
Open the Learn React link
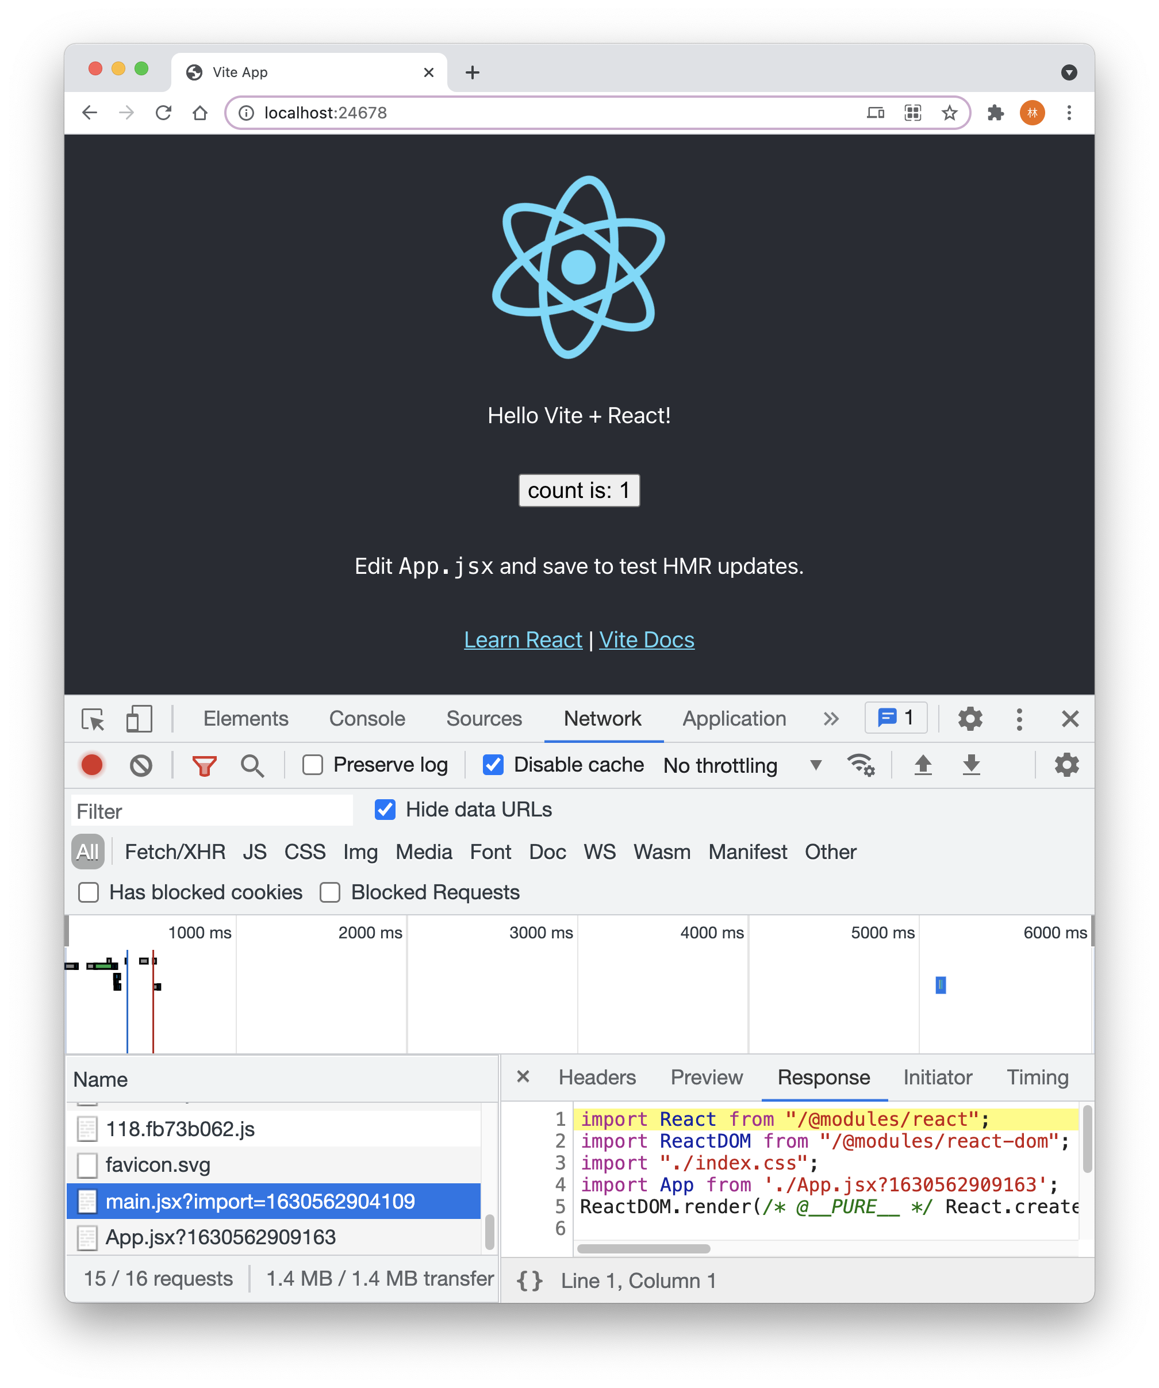point(523,640)
